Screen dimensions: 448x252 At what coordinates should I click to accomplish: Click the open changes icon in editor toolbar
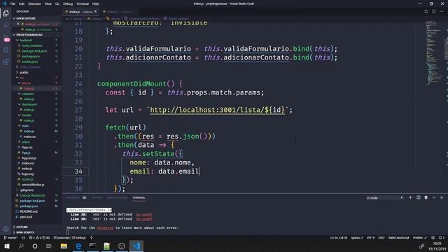[426, 11]
